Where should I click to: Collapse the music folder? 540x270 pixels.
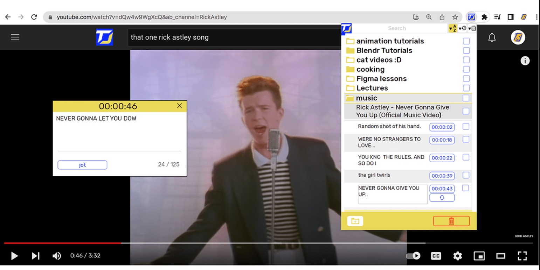(x=349, y=98)
